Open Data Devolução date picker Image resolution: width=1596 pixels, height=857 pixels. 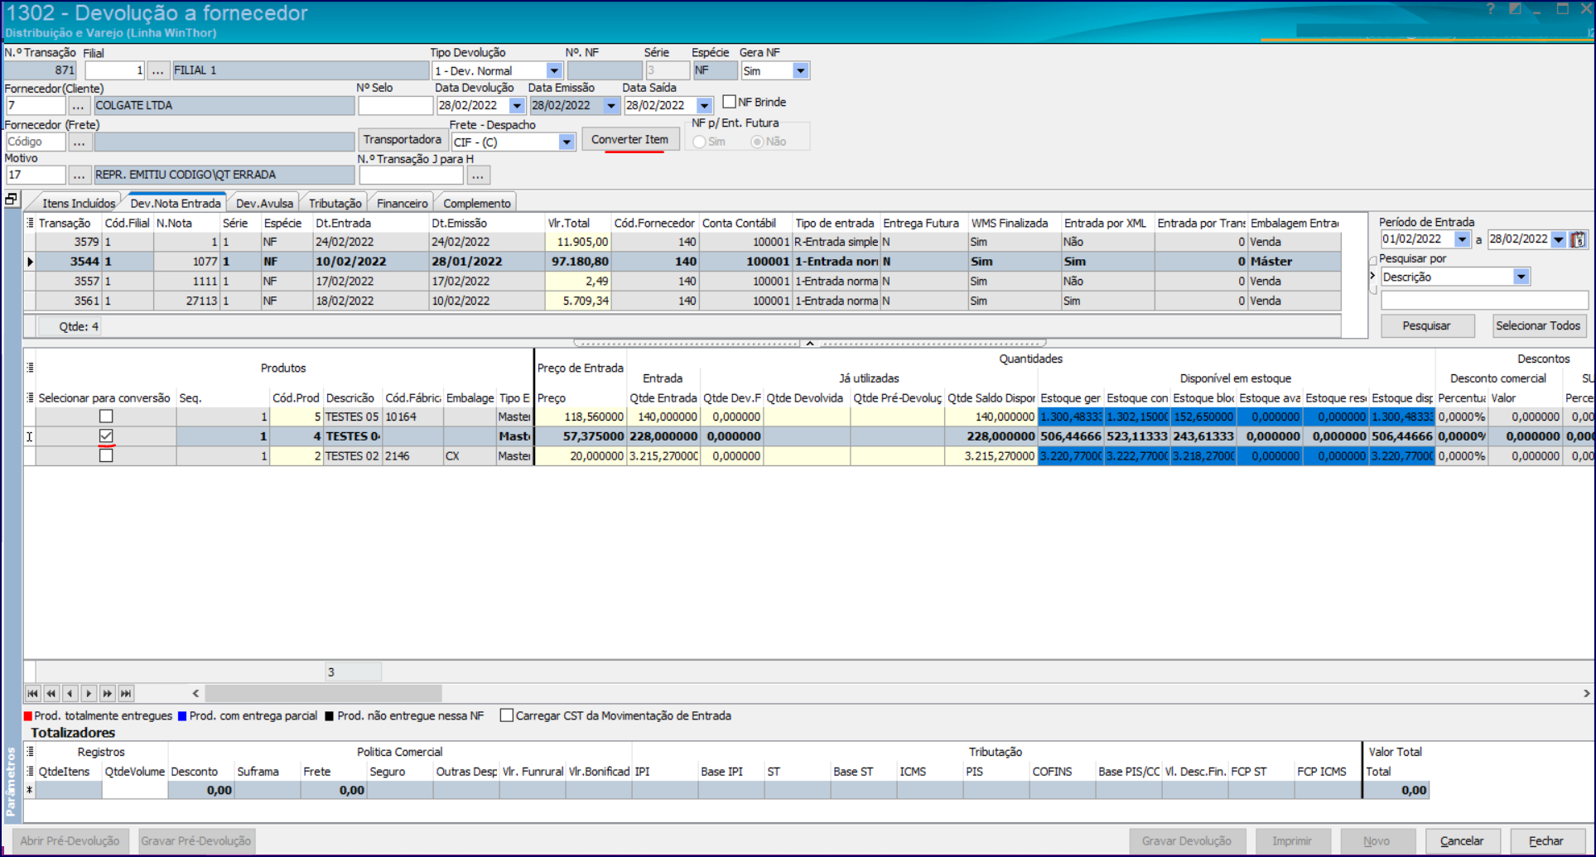[517, 105]
